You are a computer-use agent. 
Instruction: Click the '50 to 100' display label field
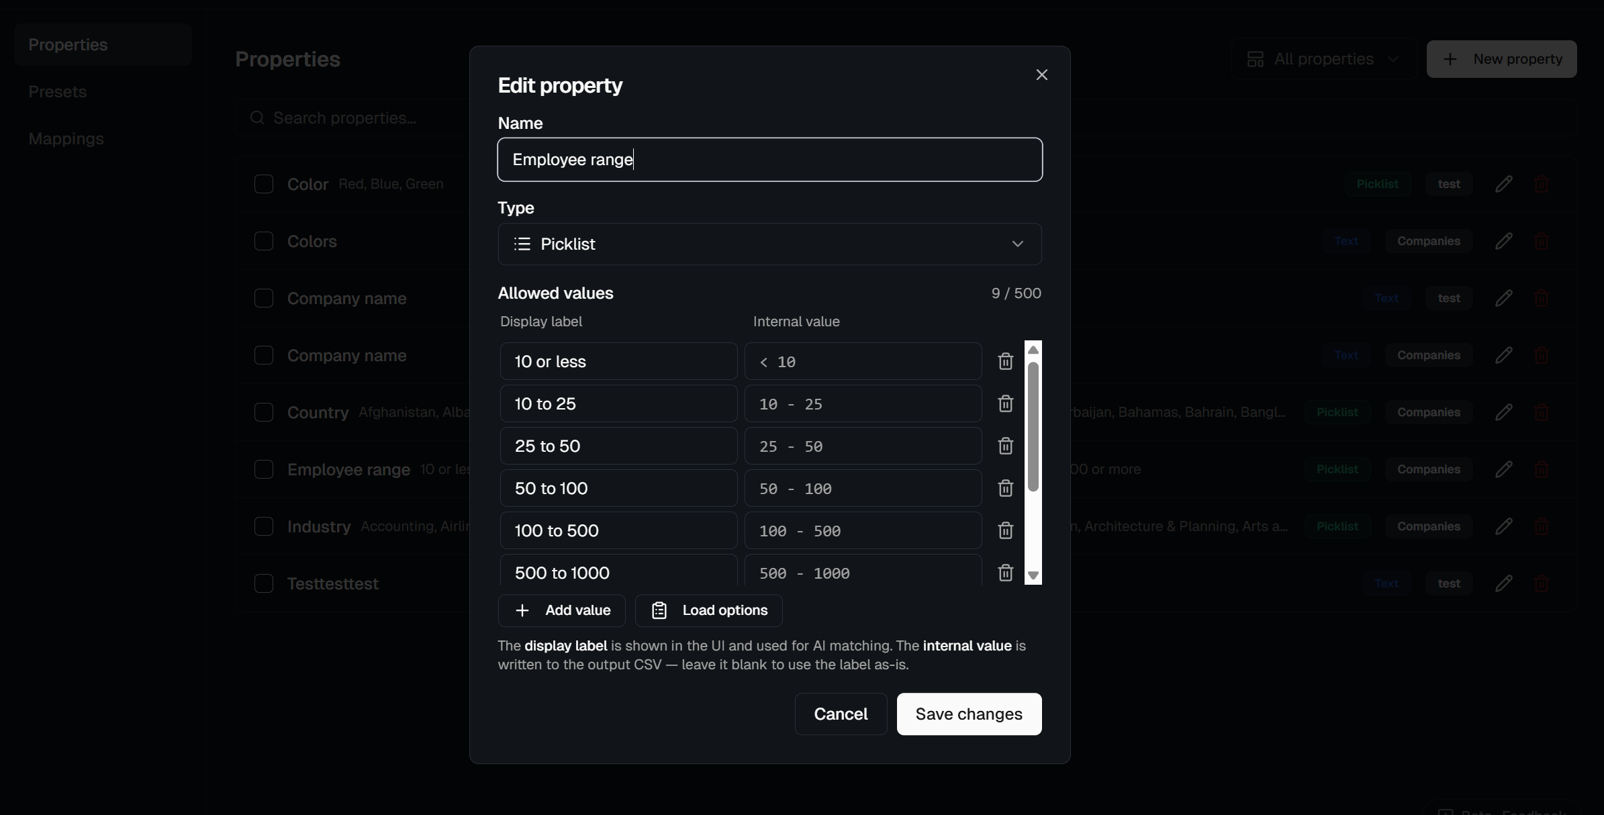(x=618, y=488)
